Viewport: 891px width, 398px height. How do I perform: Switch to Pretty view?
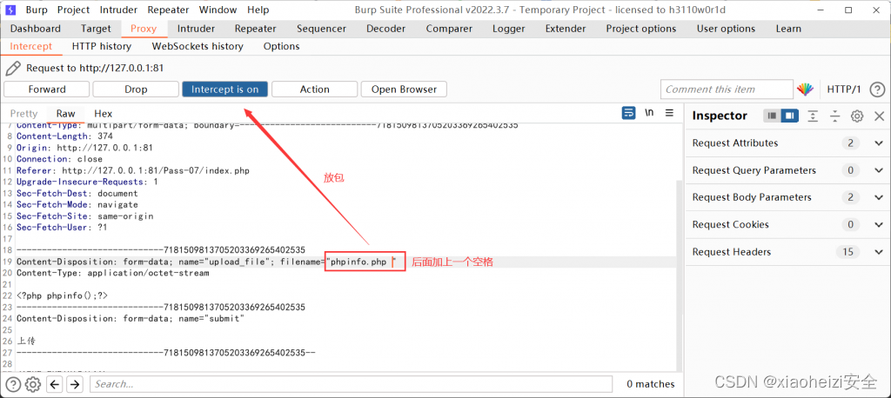point(23,114)
